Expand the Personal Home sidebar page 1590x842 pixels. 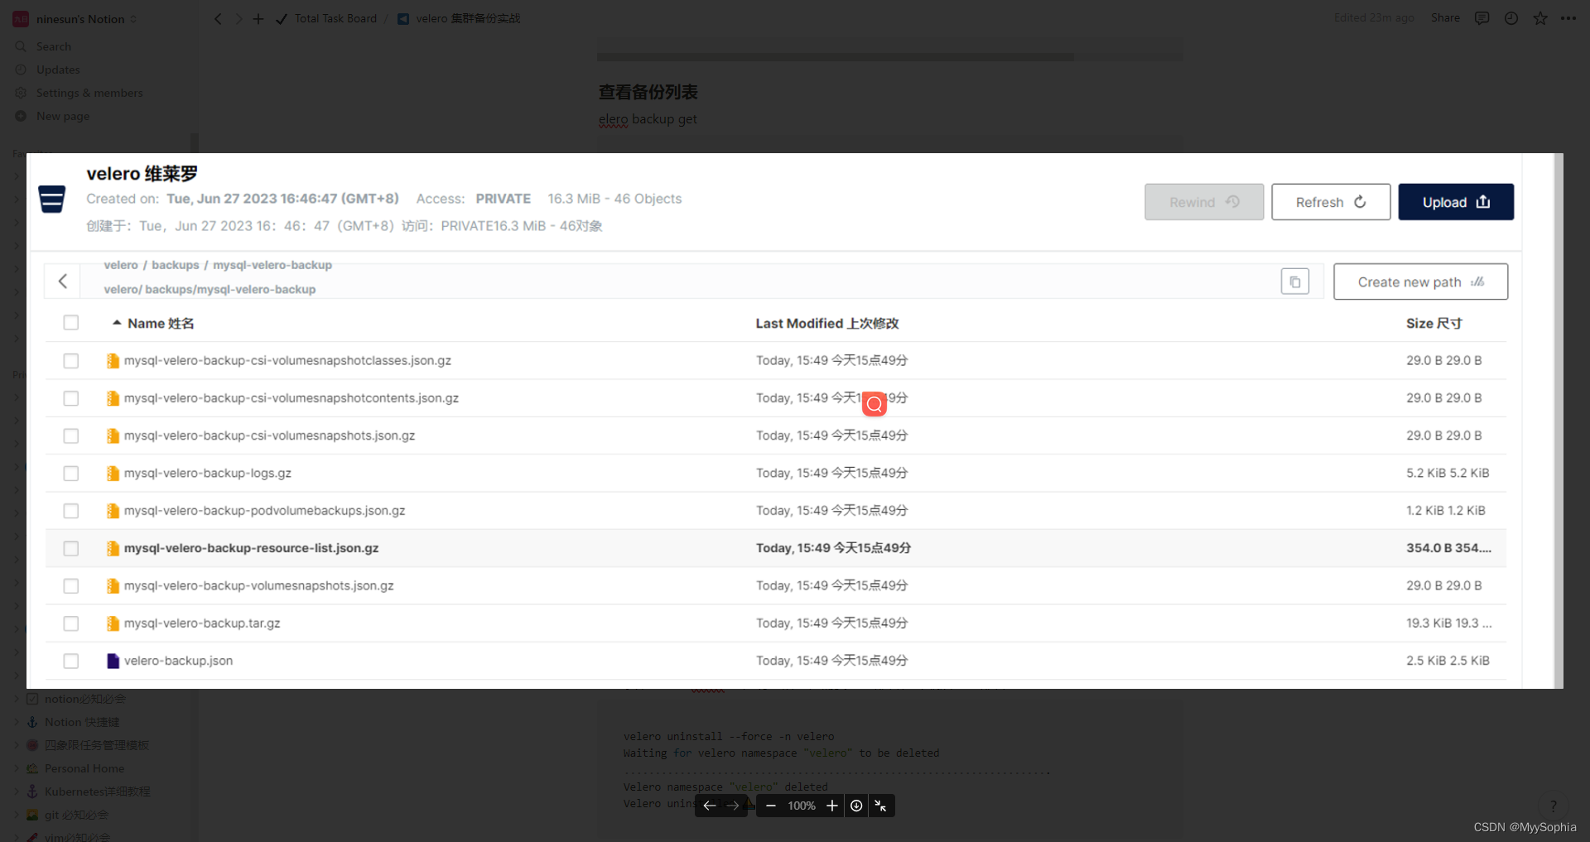tap(16, 768)
